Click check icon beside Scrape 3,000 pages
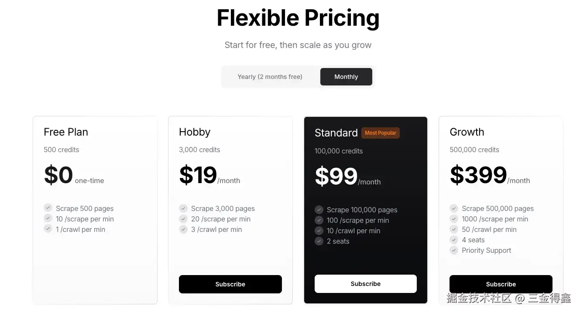Screen dimensions: 580x313 click(x=183, y=208)
